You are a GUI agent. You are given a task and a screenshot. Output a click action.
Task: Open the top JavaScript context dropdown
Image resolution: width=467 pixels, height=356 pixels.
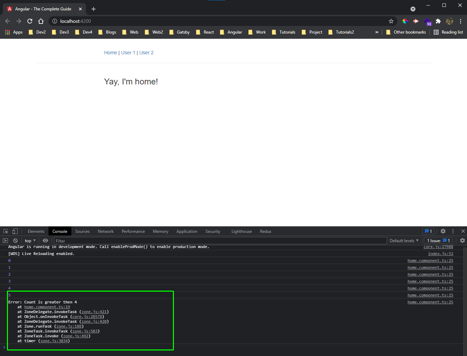pyautogui.click(x=30, y=240)
